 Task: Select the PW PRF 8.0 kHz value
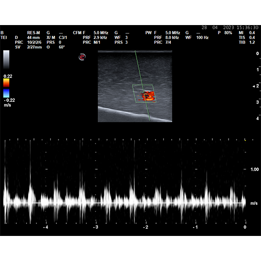(x=172, y=38)
